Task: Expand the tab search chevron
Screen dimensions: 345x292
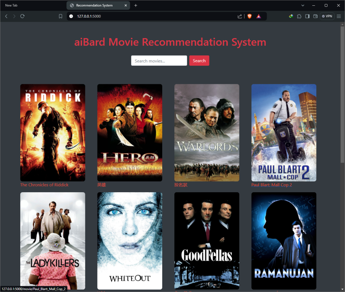Action: click(303, 5)
